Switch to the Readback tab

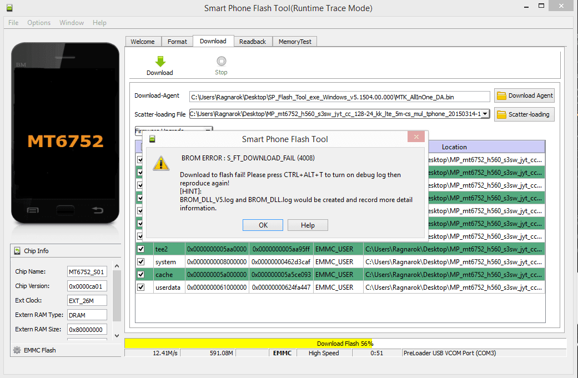(x=253, y=42)
